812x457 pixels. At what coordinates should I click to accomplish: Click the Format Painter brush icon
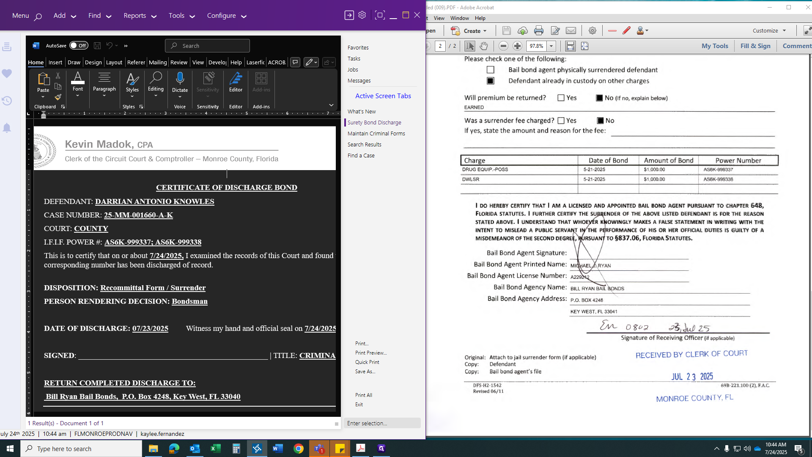point(58,97)
